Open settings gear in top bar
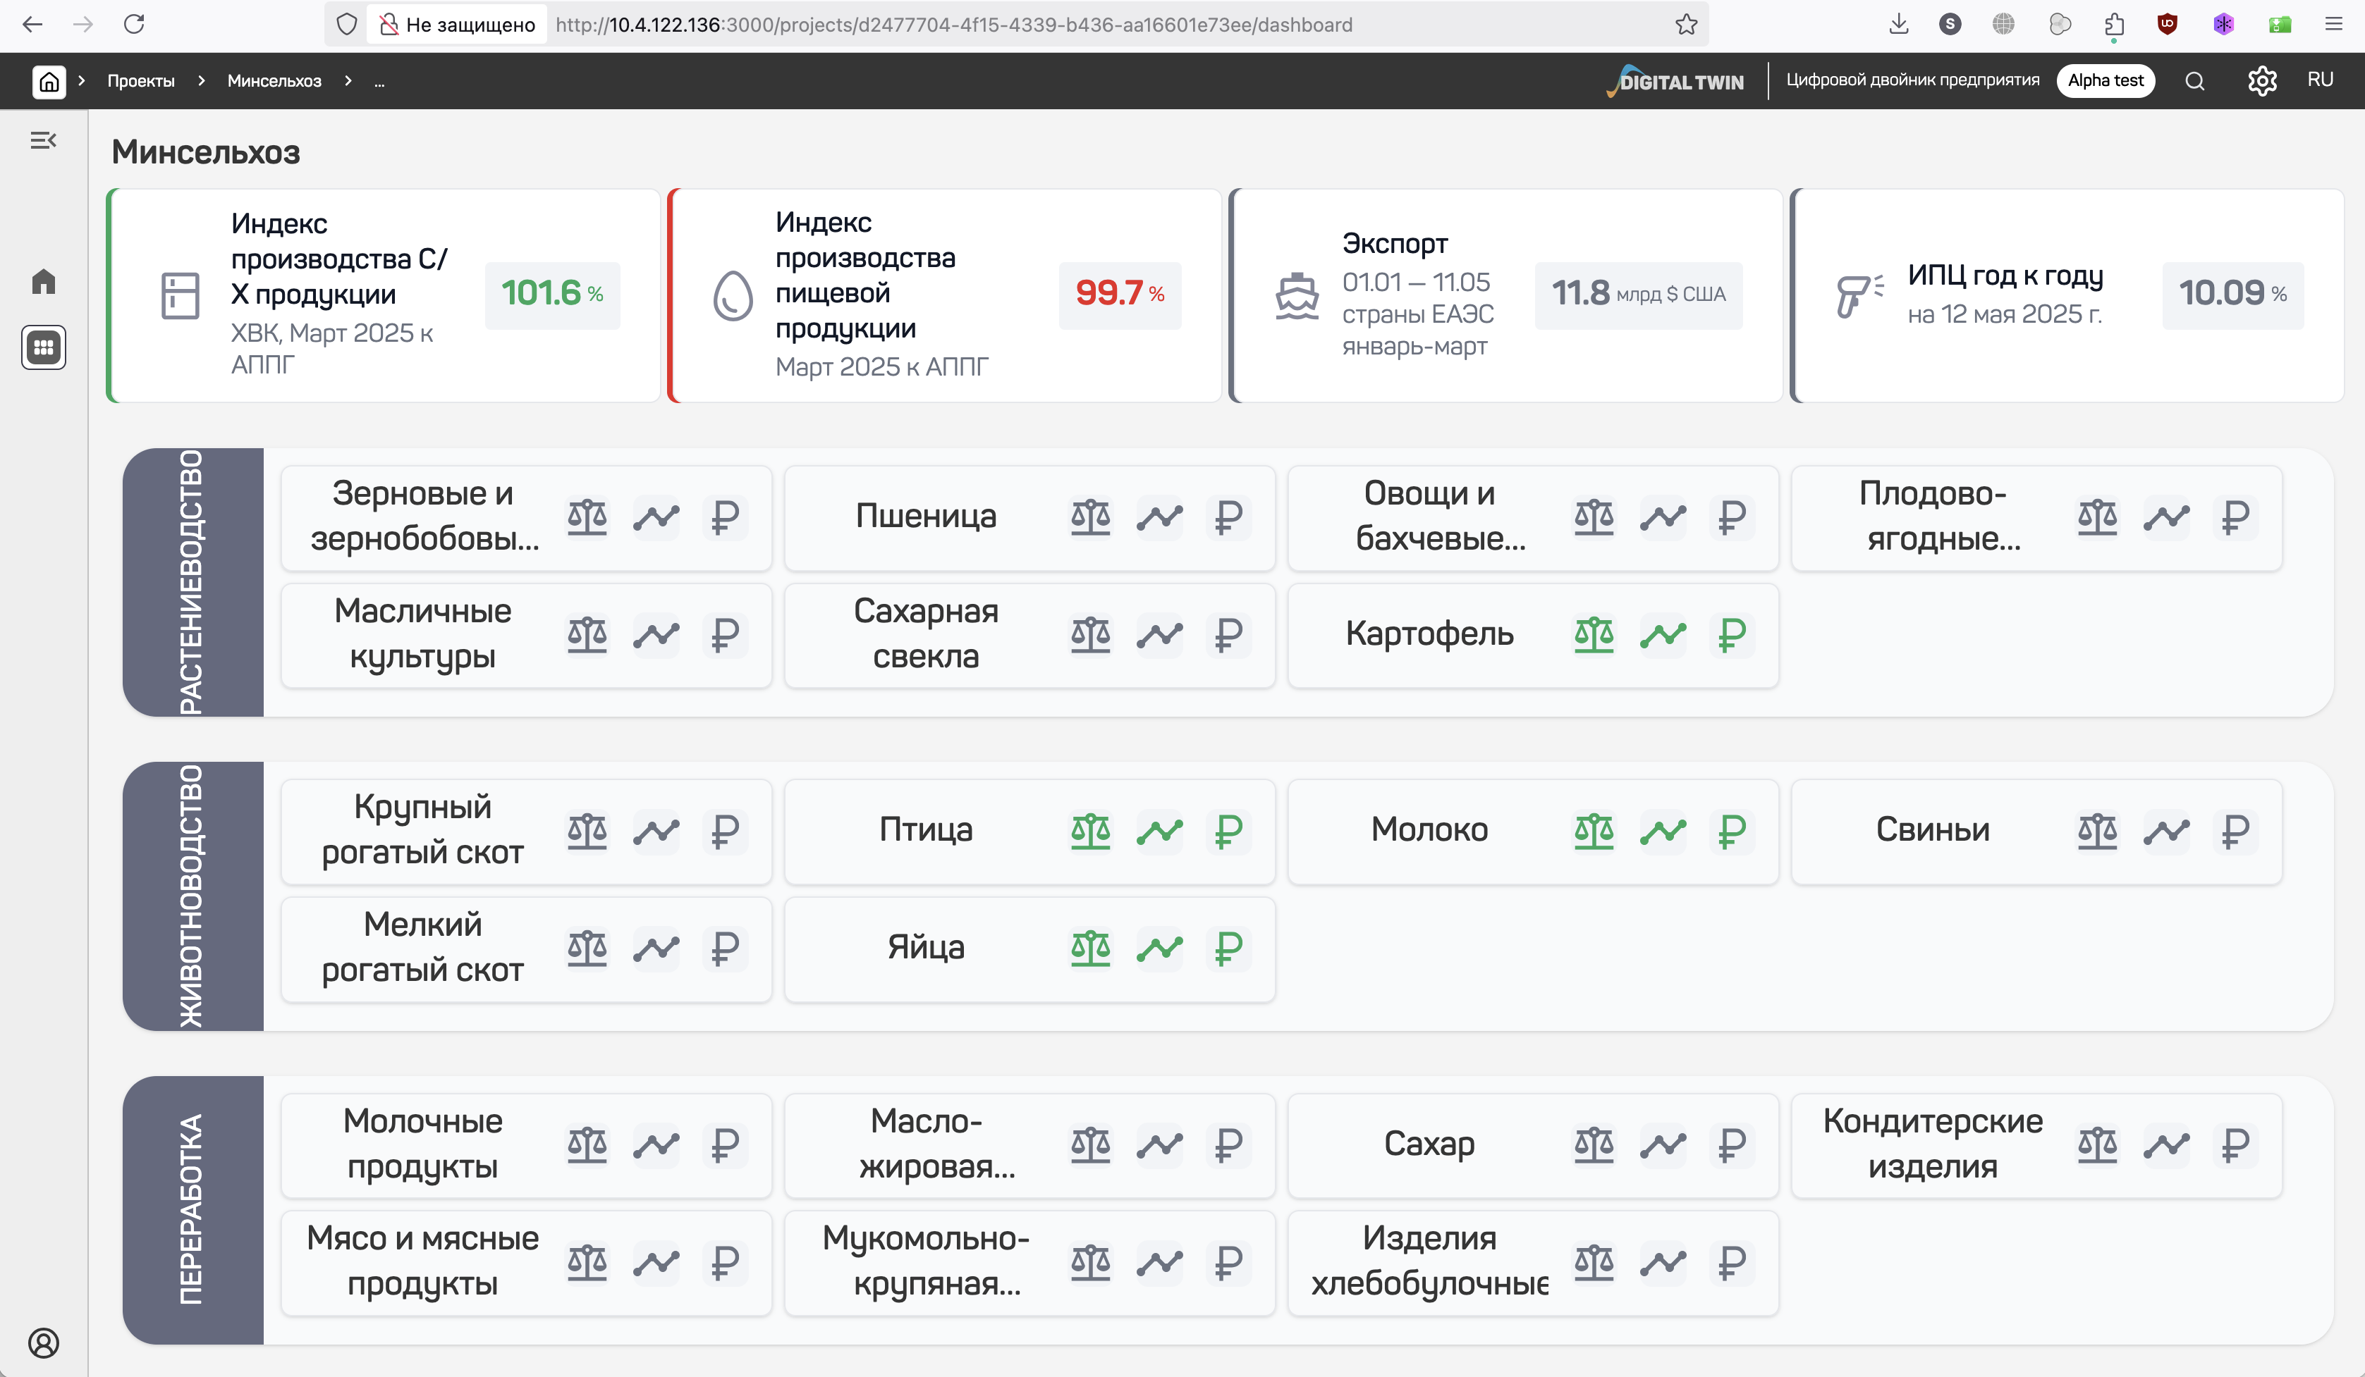2365x1377 pixels. 2262,80
